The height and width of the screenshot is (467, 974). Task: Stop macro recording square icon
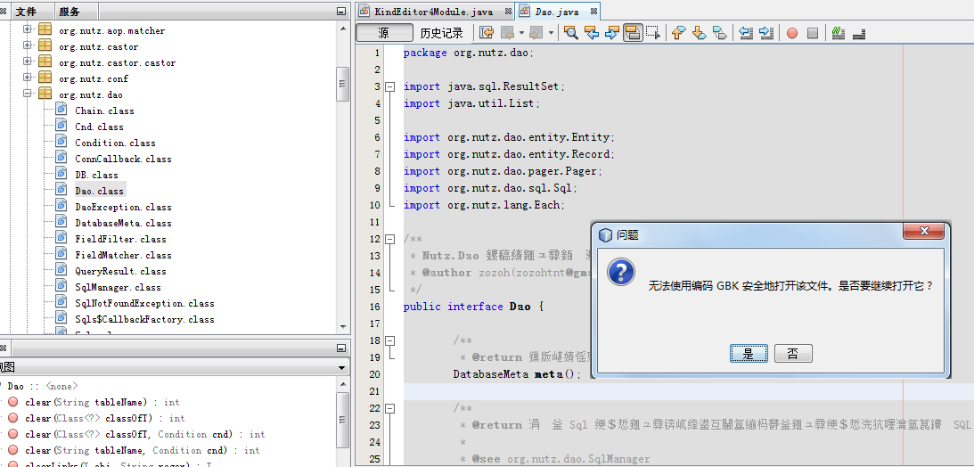click(x=813, y=33)
